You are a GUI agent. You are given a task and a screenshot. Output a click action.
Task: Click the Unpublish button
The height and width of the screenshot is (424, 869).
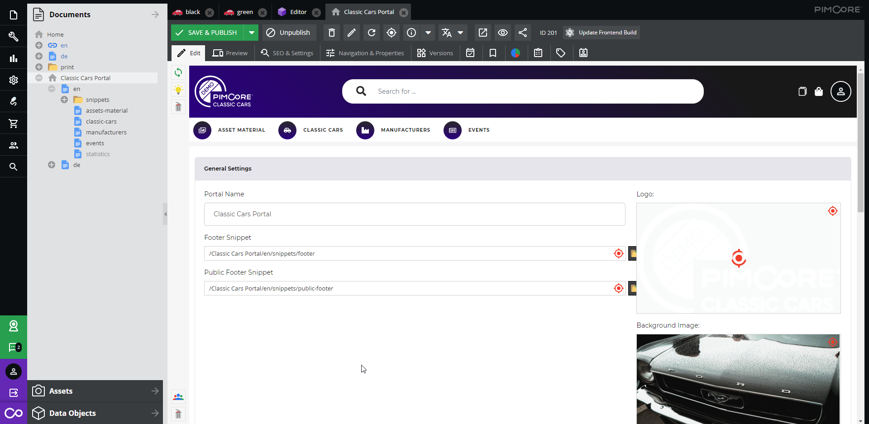click(288, 33)
